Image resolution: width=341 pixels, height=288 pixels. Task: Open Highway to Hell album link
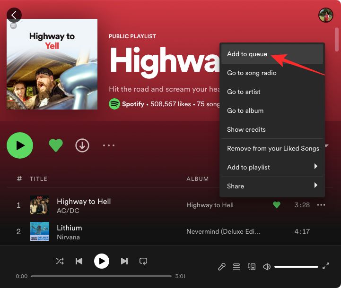coord(210,205)
